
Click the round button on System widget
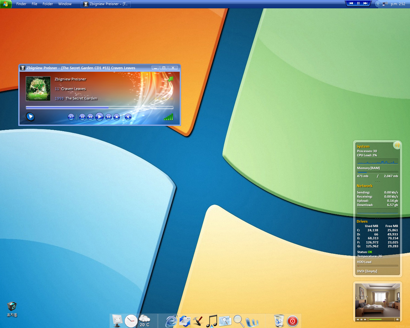(397, 145)
